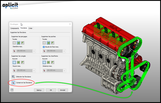Click the Rayon max. selection arrow icon

click(14, 70)
